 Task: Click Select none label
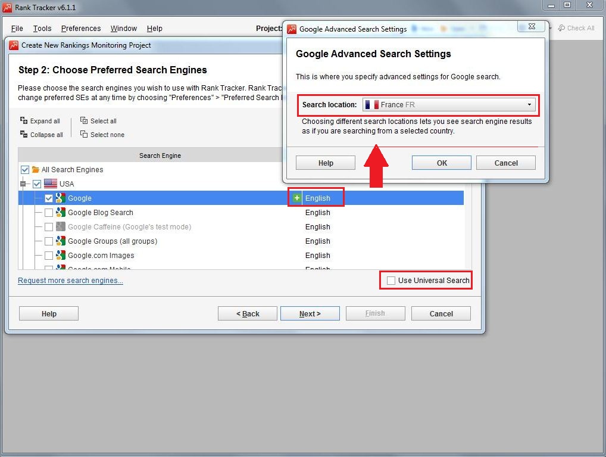click(x=107, y=135)
